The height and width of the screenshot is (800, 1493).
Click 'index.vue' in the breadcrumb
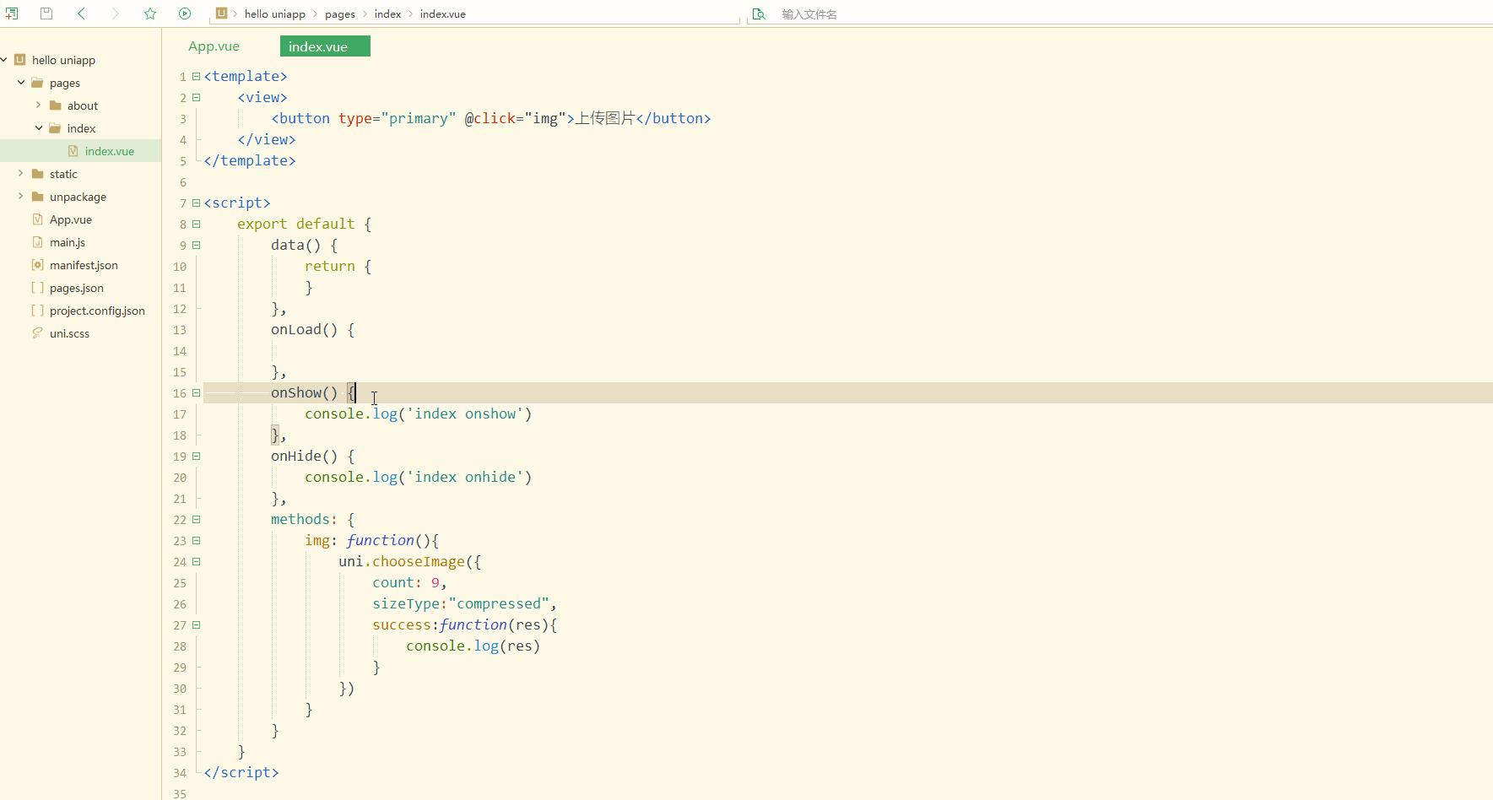pyautogui.click(x=443, y=14)
